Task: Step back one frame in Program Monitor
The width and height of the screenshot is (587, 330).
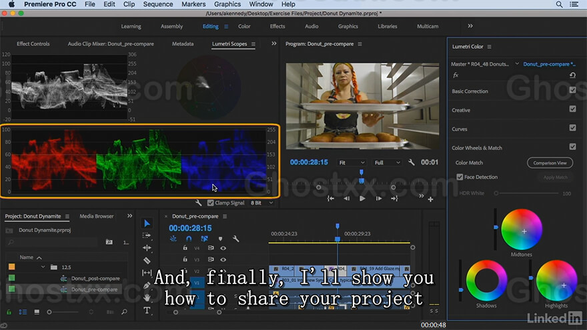Action: (x=346, y=199)
